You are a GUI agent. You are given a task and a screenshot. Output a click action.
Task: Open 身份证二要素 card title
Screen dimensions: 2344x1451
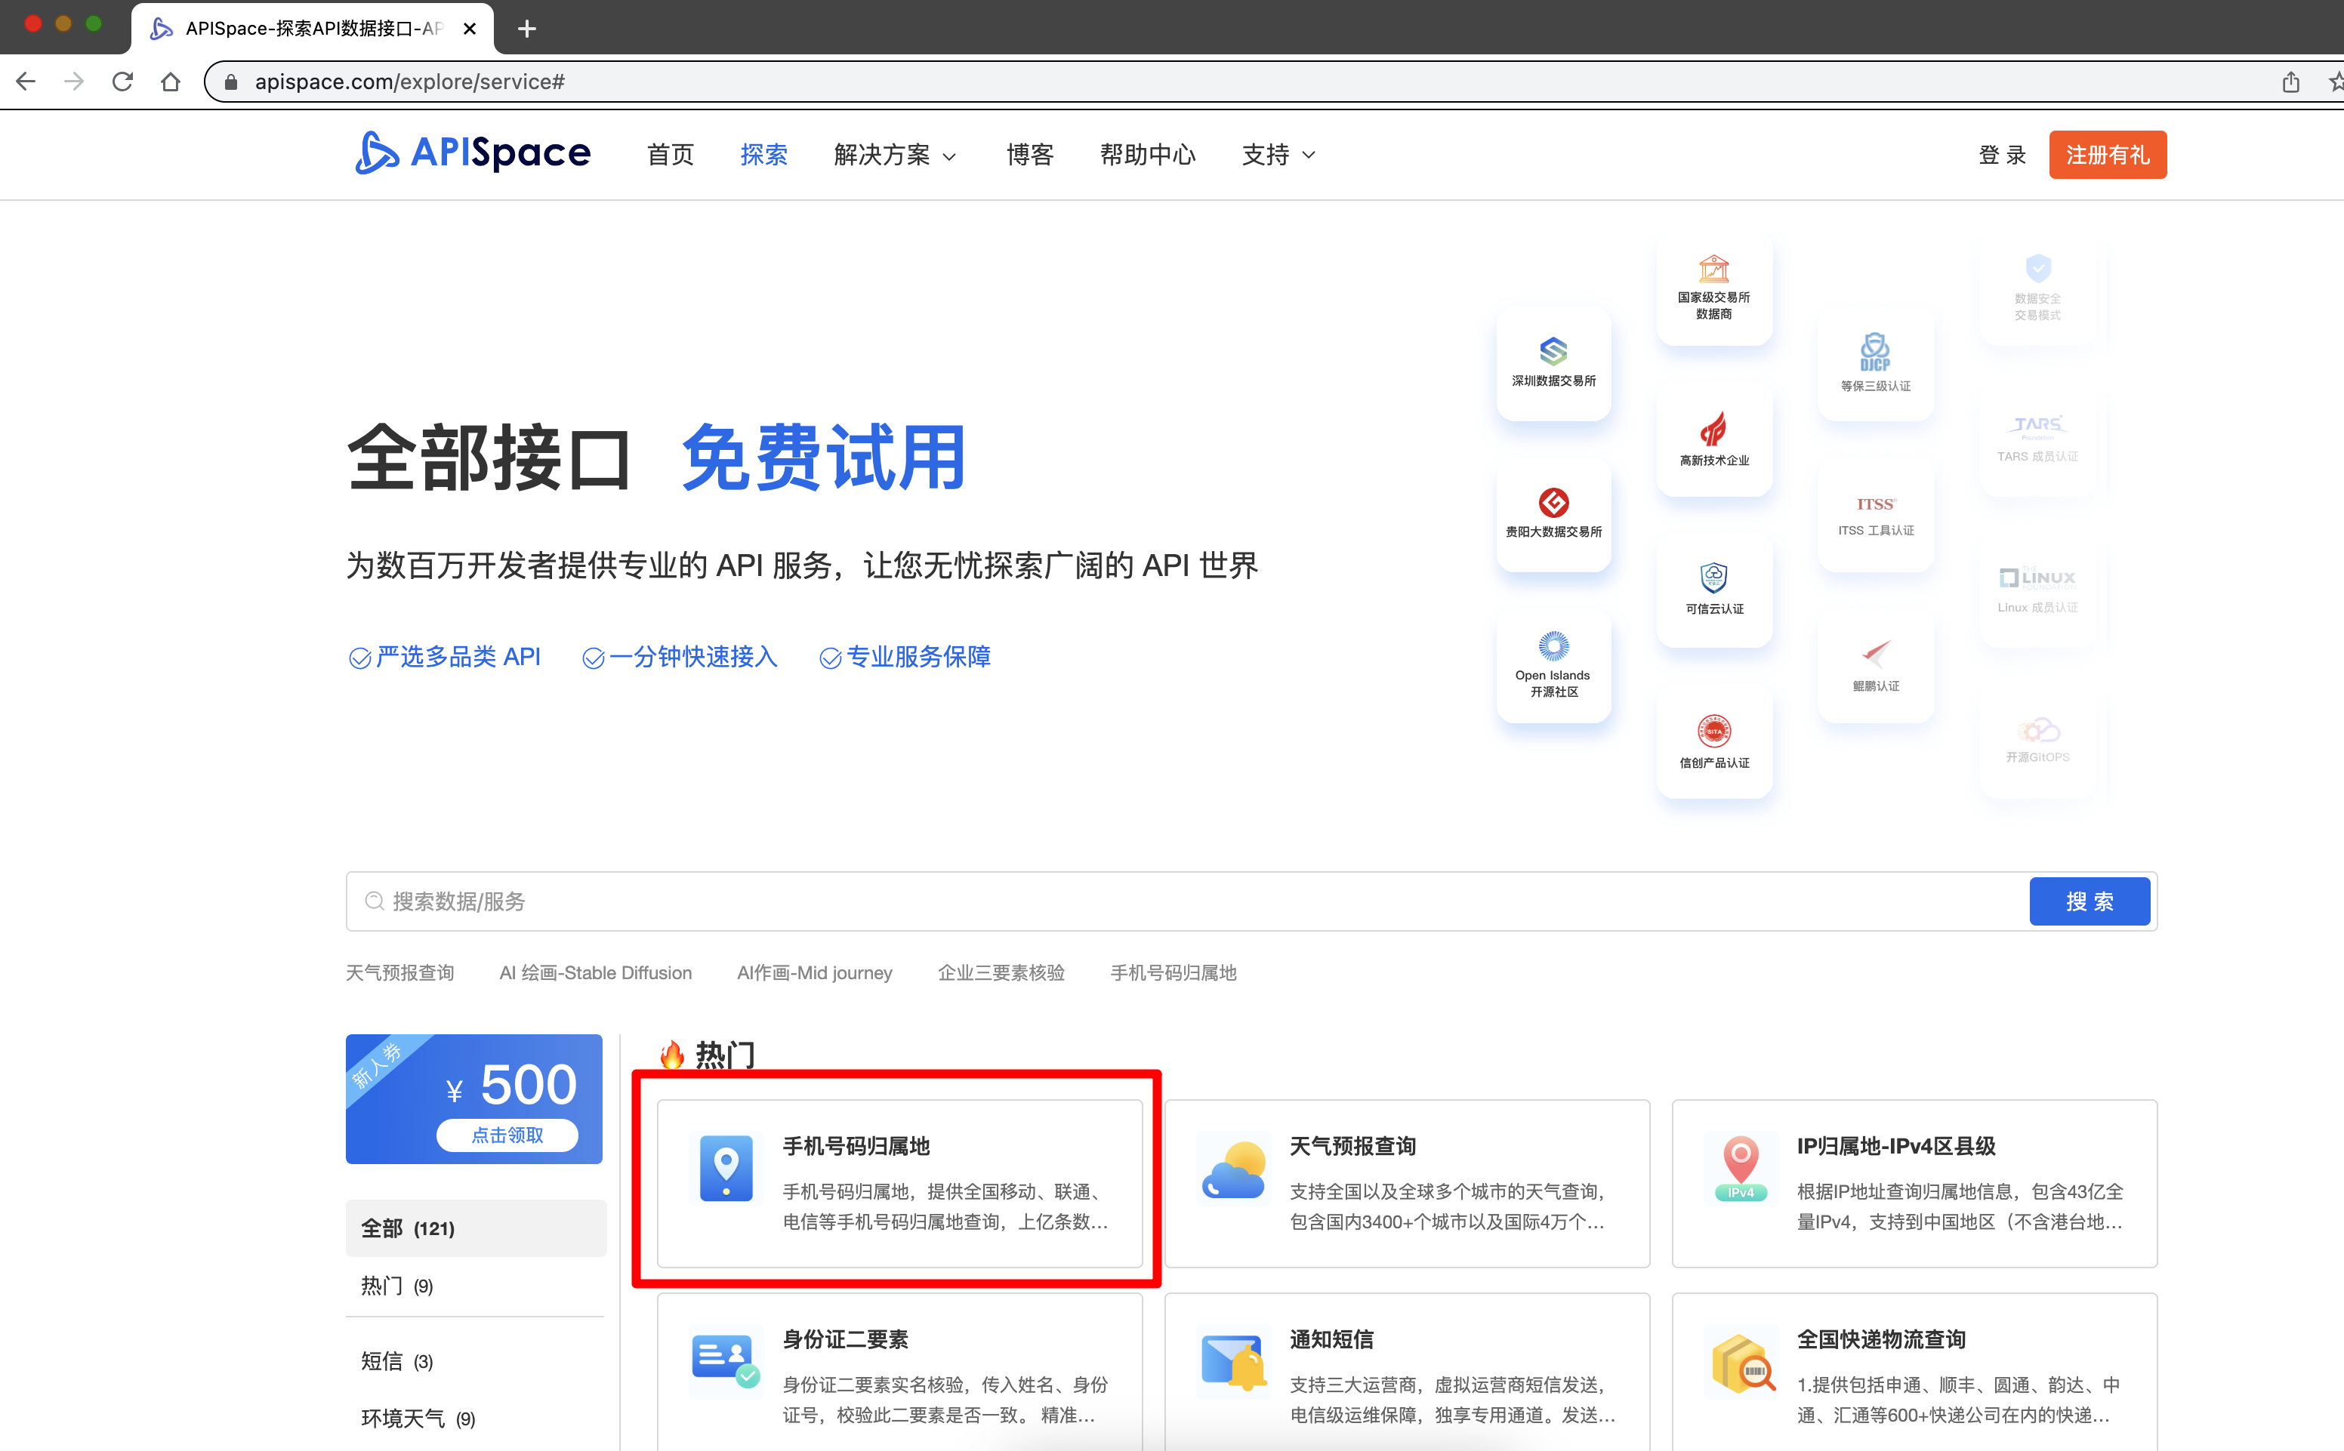pyautogui.click(x=845, y=1339)
